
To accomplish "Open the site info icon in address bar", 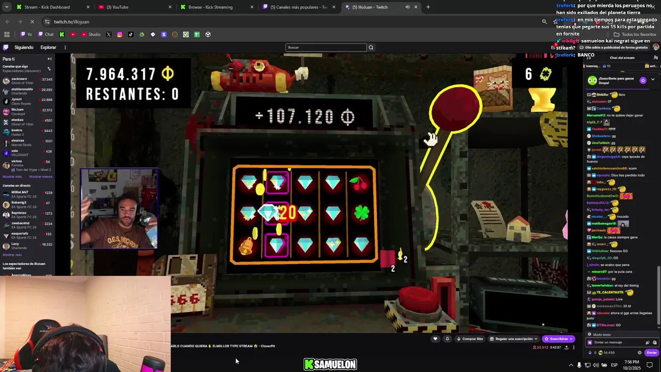I will pyautogui.click(x=47, y=22).
